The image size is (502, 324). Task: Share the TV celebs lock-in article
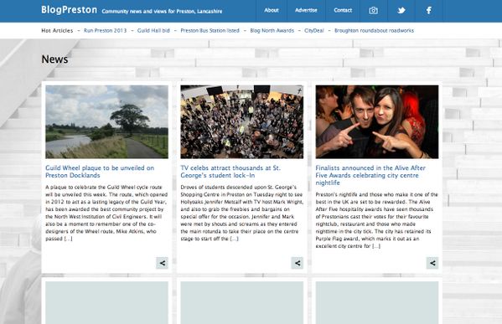298,263
